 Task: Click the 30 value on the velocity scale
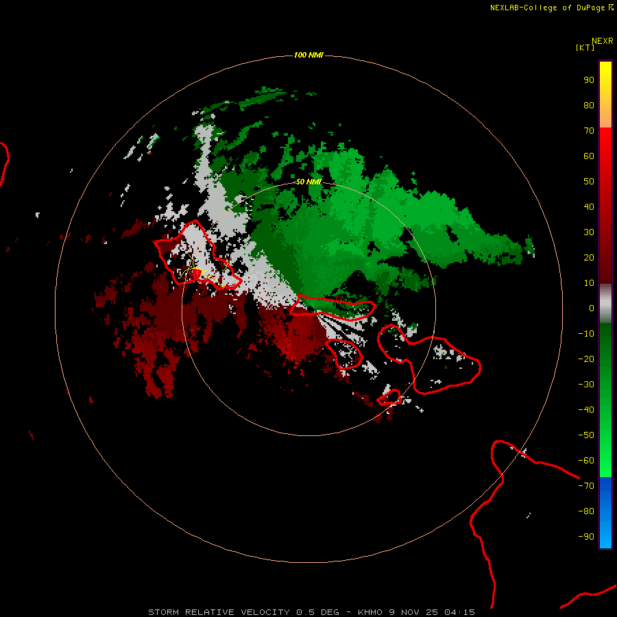[x=589, y=232]
